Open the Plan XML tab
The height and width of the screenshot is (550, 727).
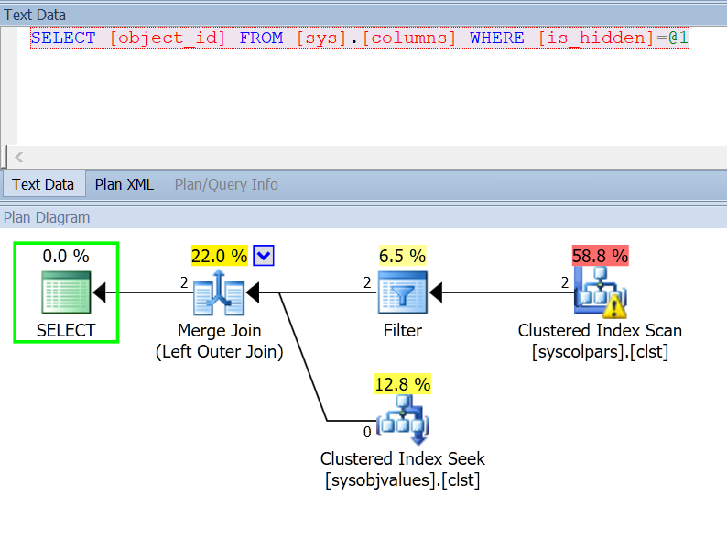point(125,185)
